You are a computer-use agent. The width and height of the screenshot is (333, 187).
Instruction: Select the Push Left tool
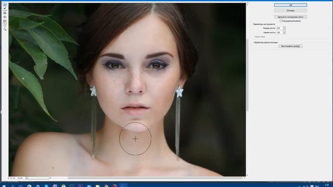(5, 21)
